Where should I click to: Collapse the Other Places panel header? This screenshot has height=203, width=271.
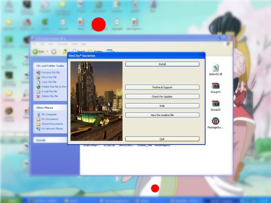click(x=50, y=108)
